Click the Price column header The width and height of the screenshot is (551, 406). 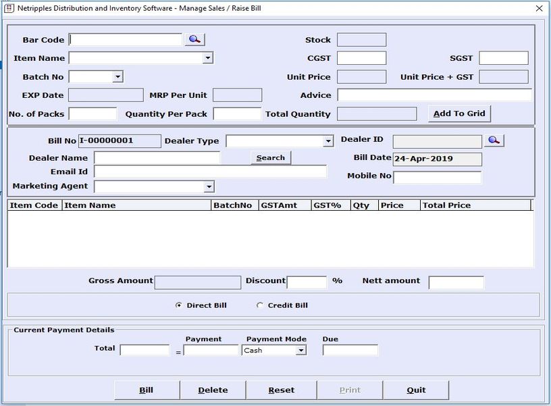point(399,205)
